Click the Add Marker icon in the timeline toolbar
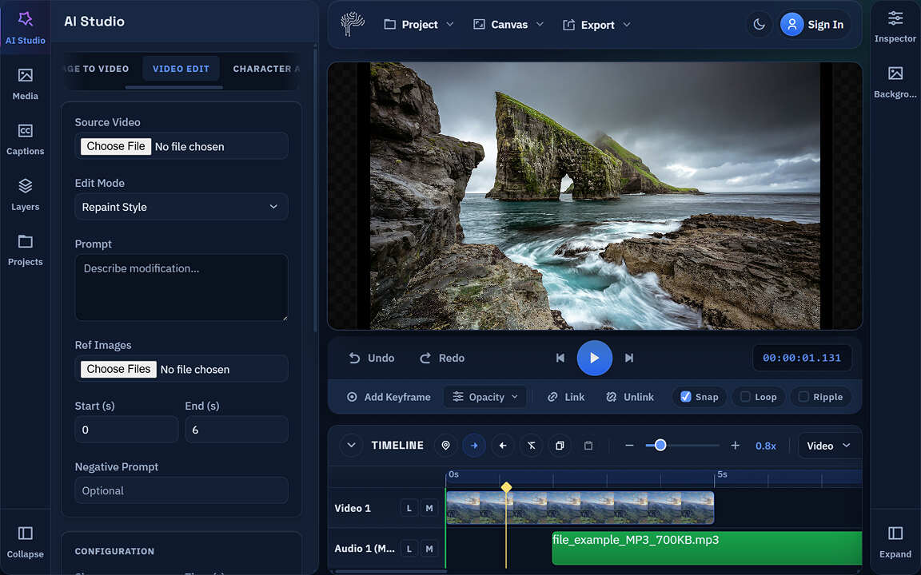This screenshot has height=575, width=921. coord(445,446)
